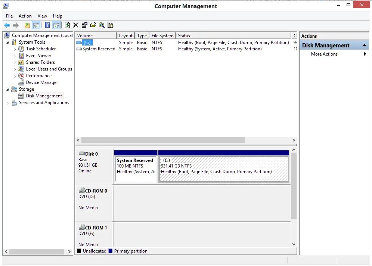Open the View menu
Viewport: 372px width, 266px height.
[42, 16]
